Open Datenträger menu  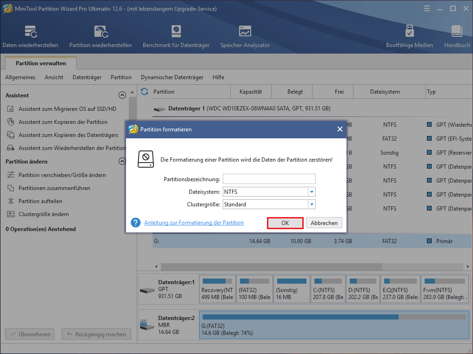click(x=87, y=77)
